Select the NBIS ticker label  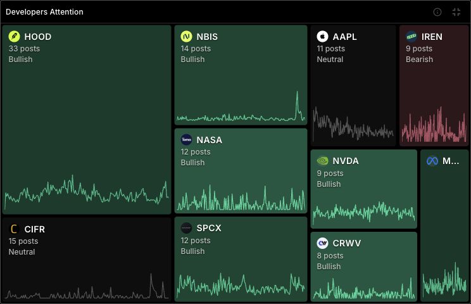point(207,37)
